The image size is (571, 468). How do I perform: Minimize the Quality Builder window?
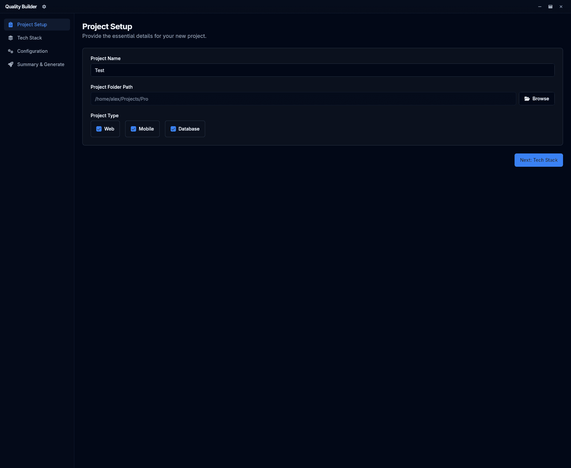[540, 7]
